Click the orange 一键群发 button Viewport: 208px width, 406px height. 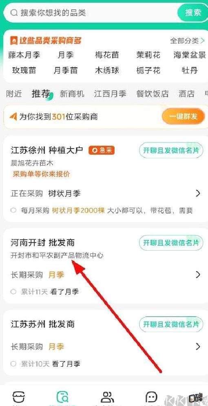(x=184, y=117)
